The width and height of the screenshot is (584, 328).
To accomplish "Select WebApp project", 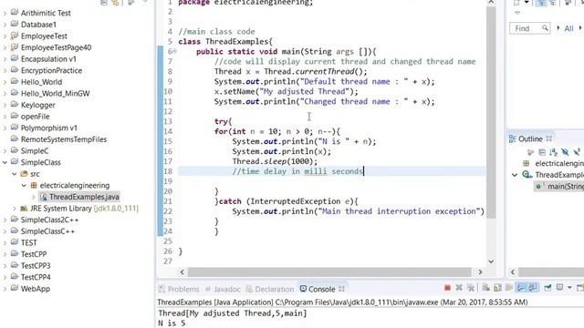I will click(35, 289).
